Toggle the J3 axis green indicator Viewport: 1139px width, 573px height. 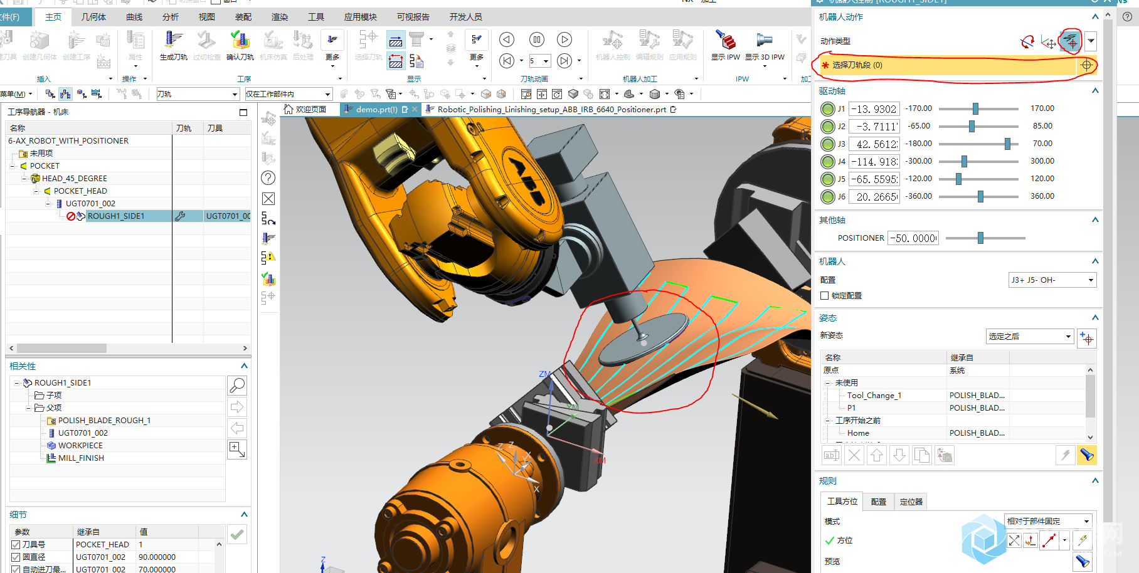click(x=828, y=144)
